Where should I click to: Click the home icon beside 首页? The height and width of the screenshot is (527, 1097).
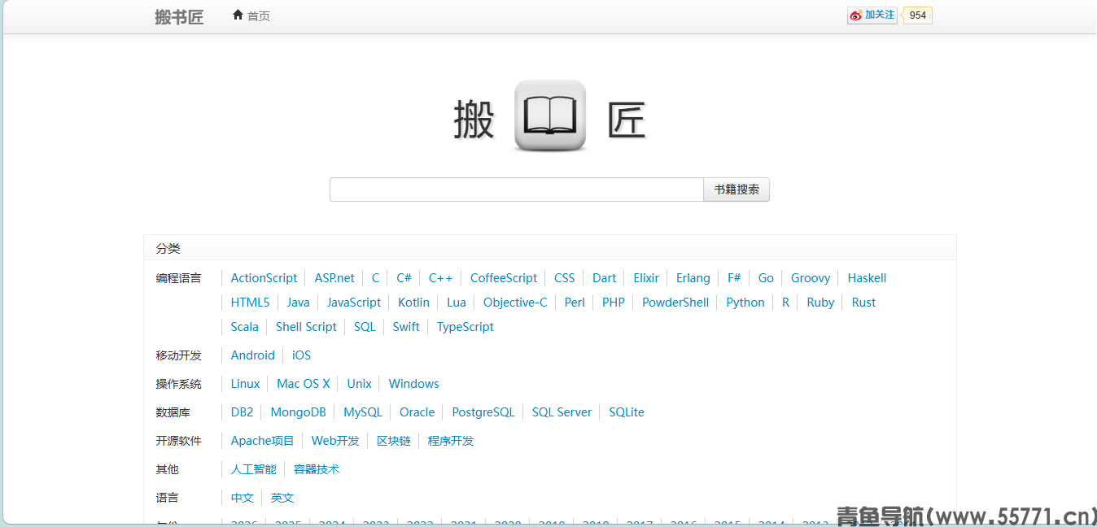(x=238, y=15)
